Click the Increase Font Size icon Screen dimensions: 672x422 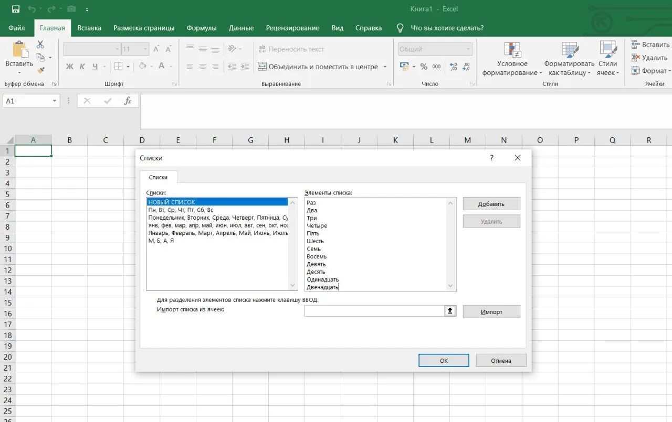point(156,49)
